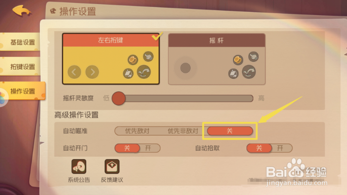Click the joystick circle in 摇杆 preview
The width and height of the screenshot is (347, 195).
tap(185, 68)
